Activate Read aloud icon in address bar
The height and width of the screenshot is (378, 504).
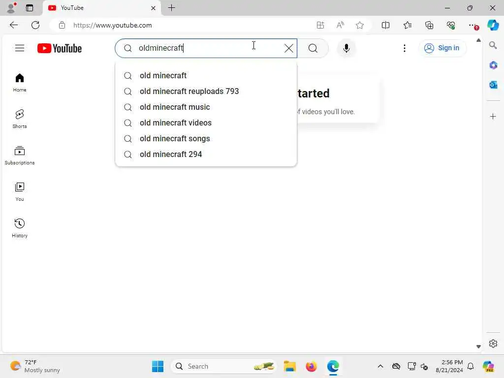[340, 26]
